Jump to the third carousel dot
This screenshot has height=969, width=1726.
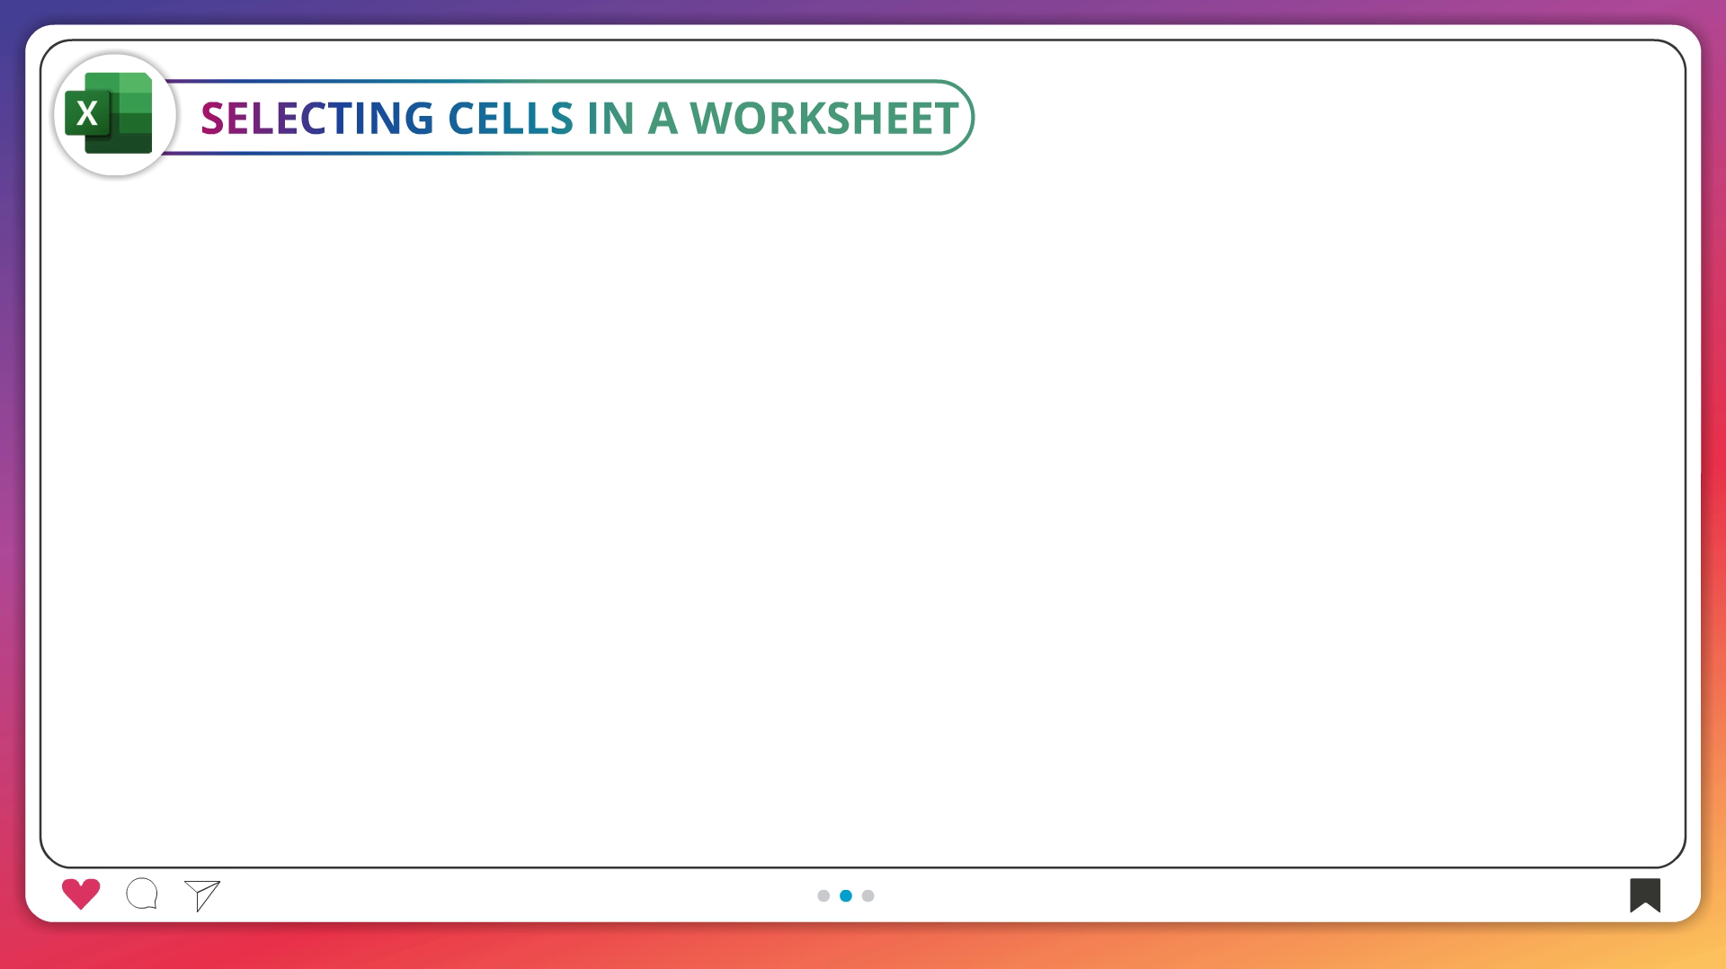pyautogui.click(x=868, y=895)
